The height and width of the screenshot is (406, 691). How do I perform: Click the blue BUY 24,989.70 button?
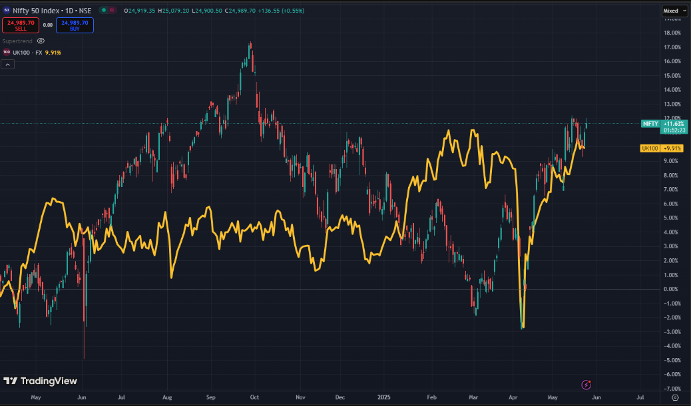[x=75, y=25]
